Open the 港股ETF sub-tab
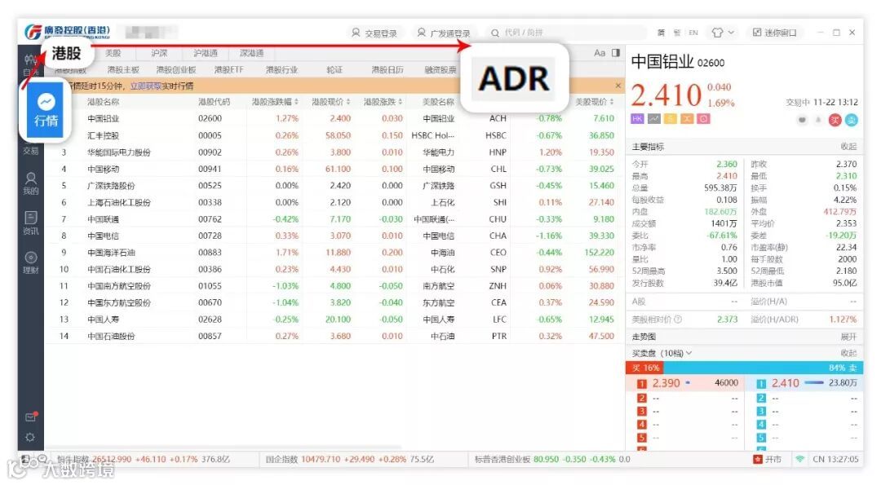881x485 pixels. pyautogui.click(x=228, y=69)
